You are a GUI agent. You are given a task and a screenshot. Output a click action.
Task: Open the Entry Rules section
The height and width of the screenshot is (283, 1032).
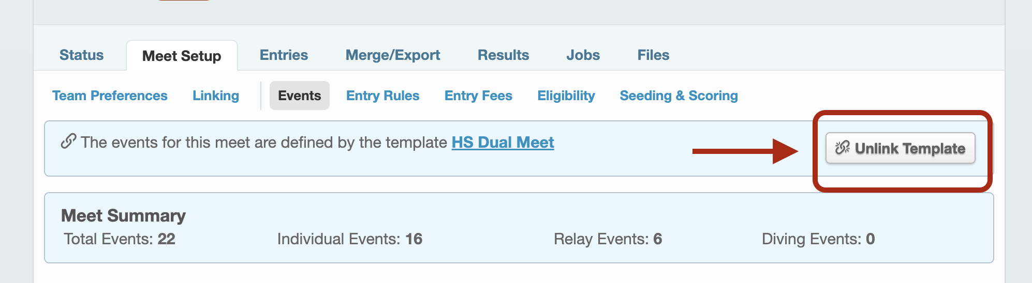click(382, 96)
